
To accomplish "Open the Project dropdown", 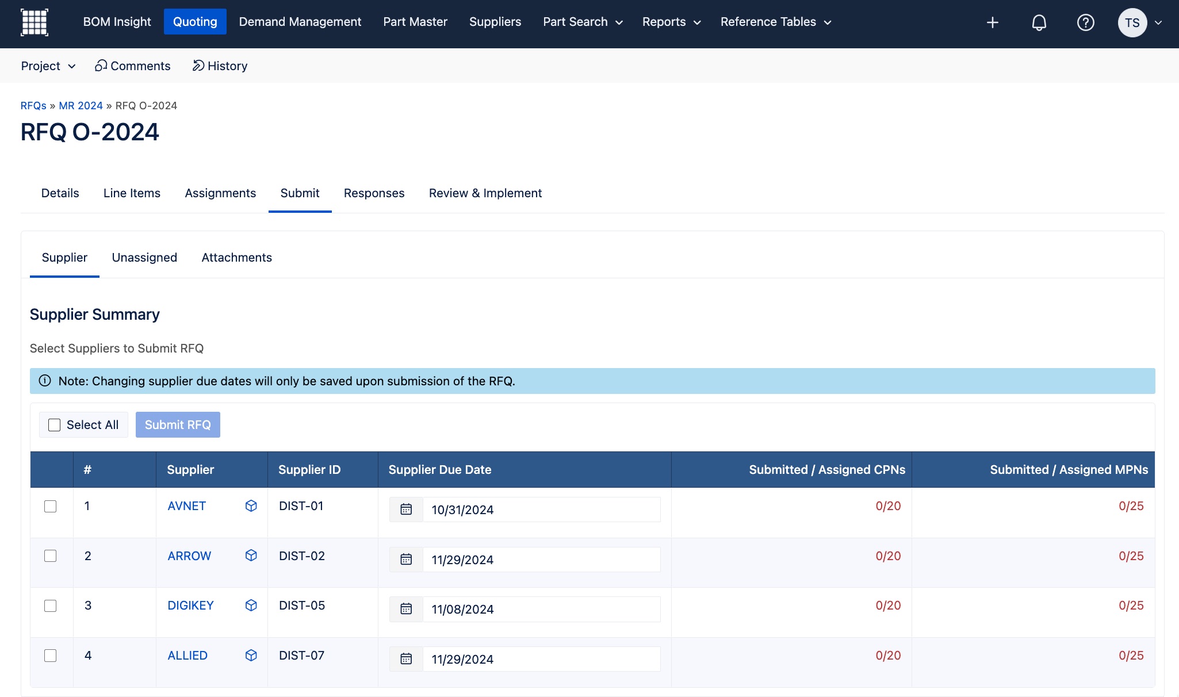I will (48, 66).
